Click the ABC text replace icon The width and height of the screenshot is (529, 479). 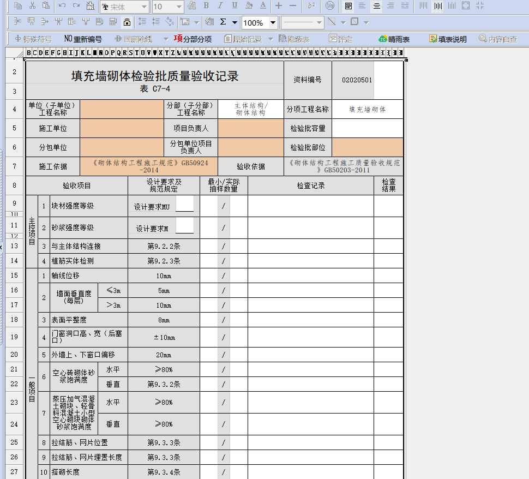170,22
